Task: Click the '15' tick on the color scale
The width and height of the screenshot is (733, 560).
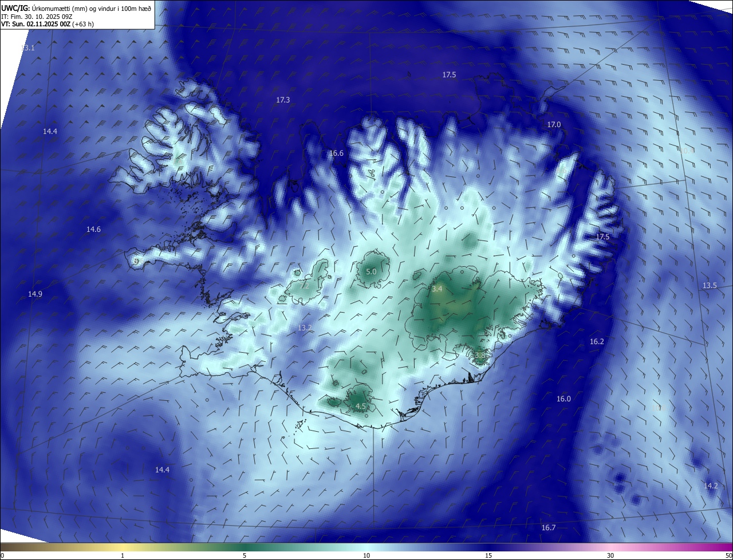Action: (x=488, y=555)
